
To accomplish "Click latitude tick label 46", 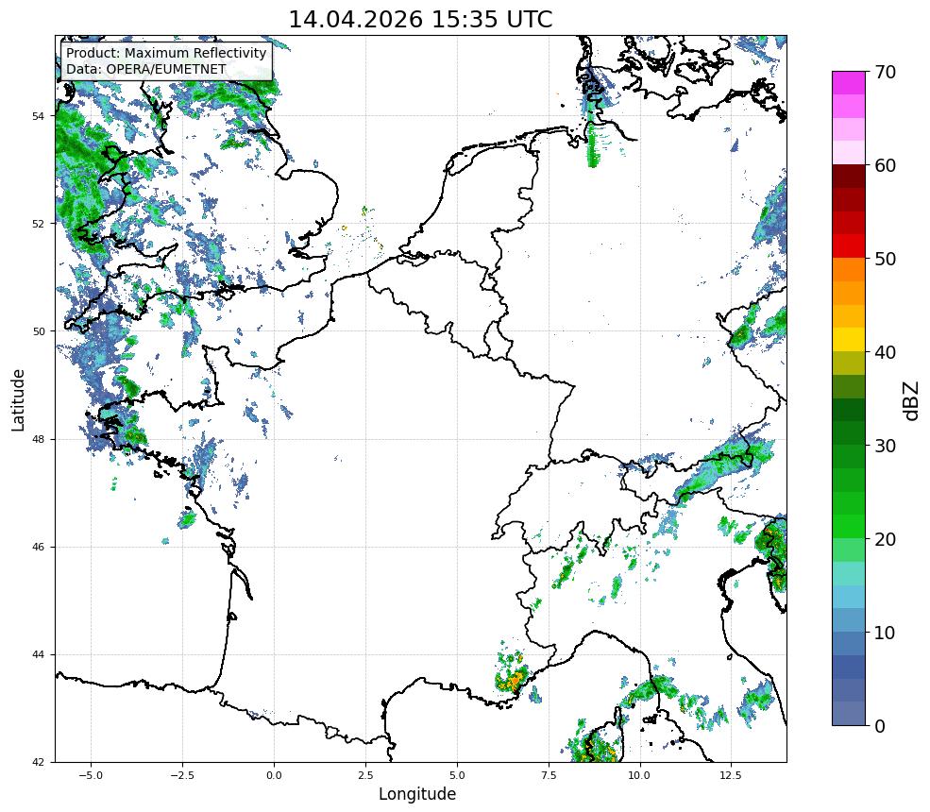I will click(x=38, y=547).
